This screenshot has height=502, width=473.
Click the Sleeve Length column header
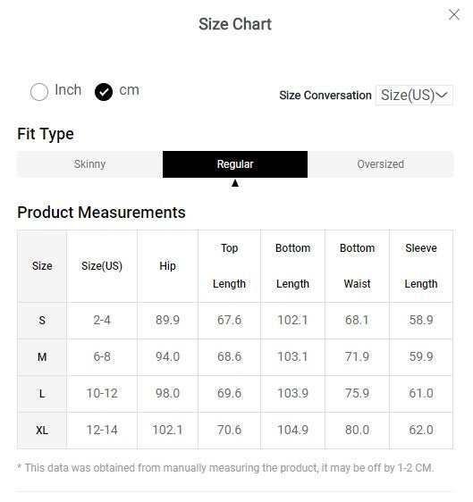(421, 266)
